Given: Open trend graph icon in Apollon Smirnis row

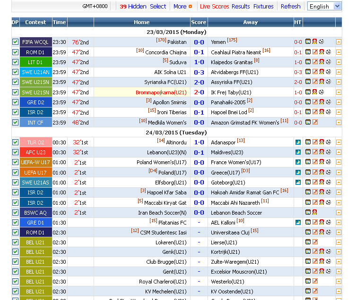Looking at the screenshot, I should (315, 102).
